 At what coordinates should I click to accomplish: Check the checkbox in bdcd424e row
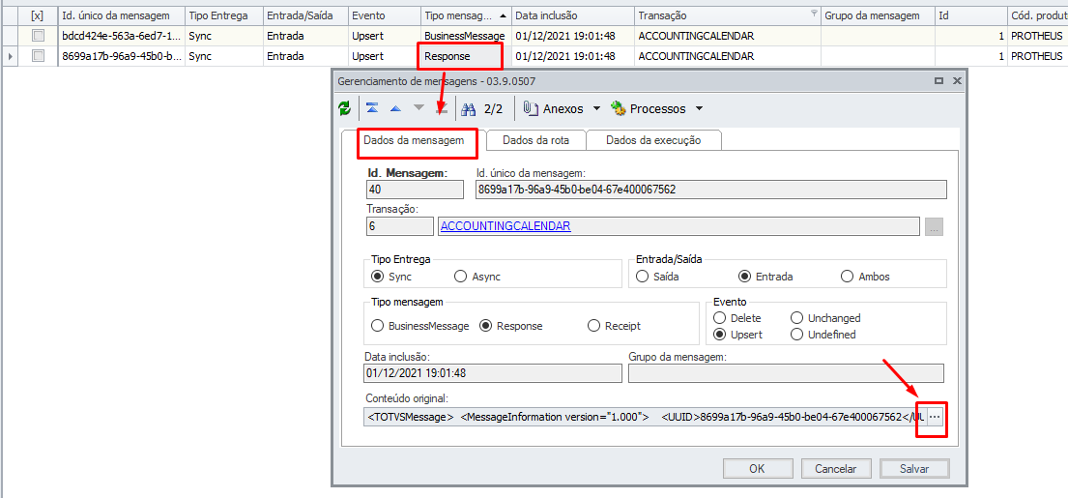click(x=38, y=36)
